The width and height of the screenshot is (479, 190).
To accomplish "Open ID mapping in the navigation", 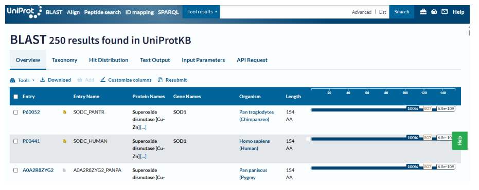I will [x=139, y=12].
